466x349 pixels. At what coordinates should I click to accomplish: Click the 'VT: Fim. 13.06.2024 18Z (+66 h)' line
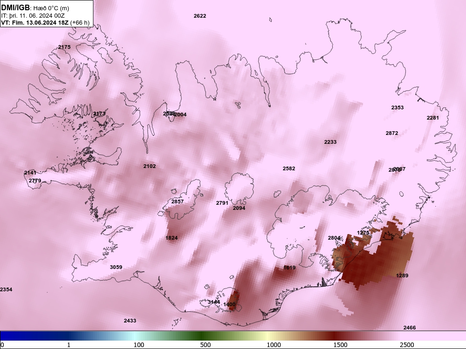pyautogui.click(x=45, y=22)
